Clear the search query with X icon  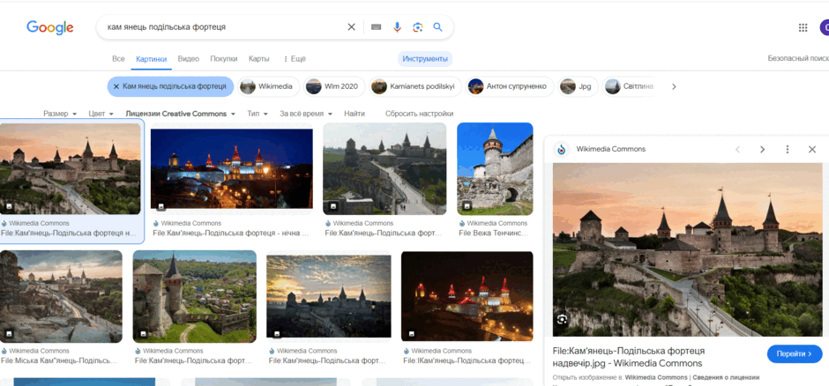(351, 27)
